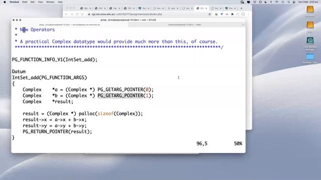
Task: Open the Window menu
Action: [x=50, y=2]
